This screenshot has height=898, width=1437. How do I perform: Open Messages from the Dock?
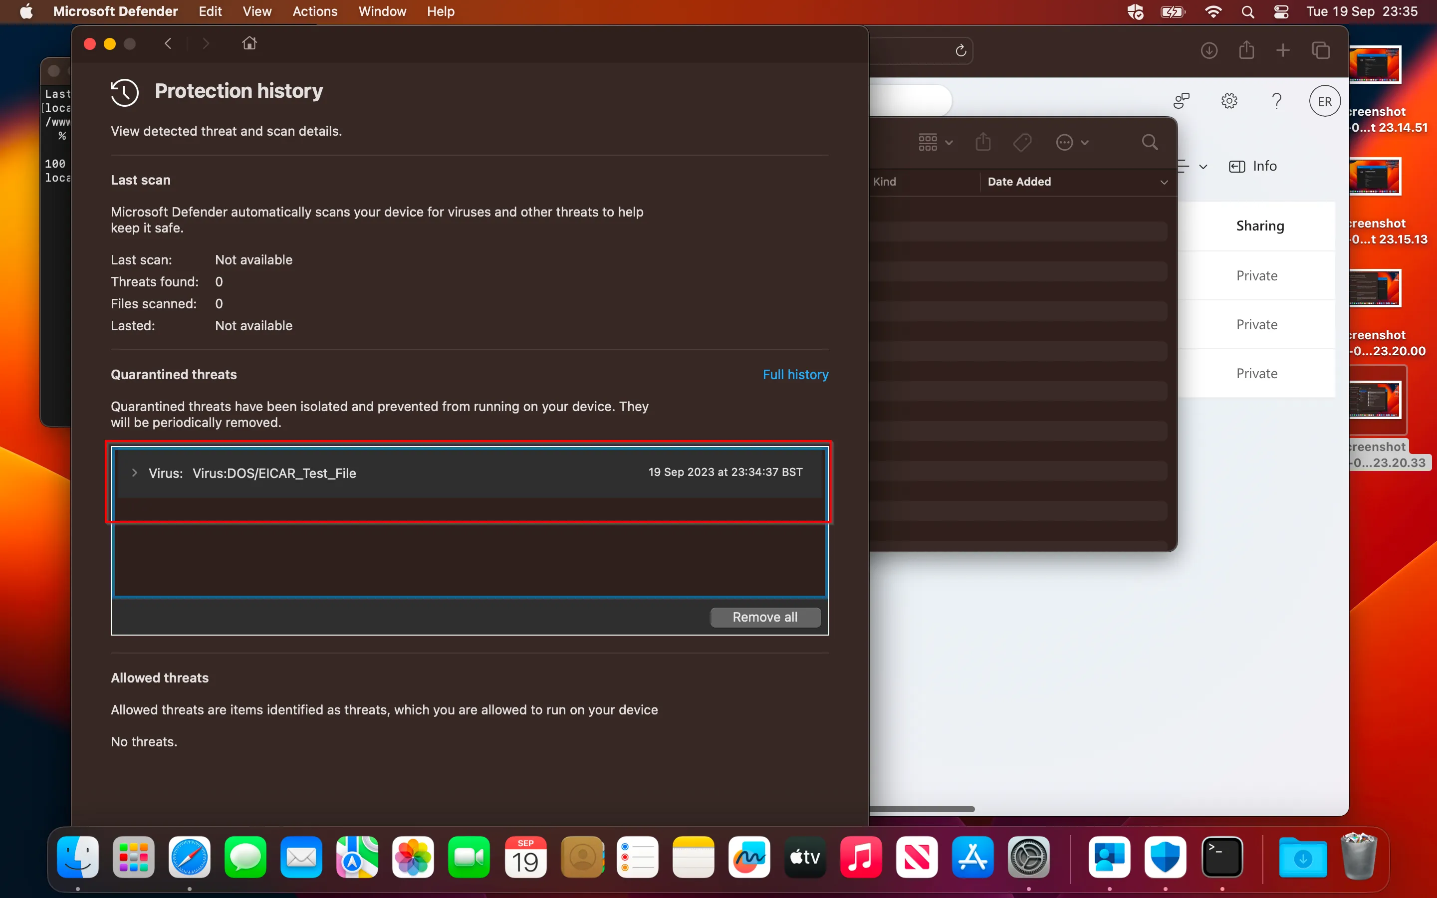coord(245,857)
